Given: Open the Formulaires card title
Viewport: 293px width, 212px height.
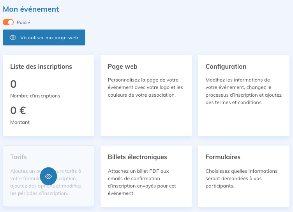Looking at the screenshot, I should pos(223,157).
